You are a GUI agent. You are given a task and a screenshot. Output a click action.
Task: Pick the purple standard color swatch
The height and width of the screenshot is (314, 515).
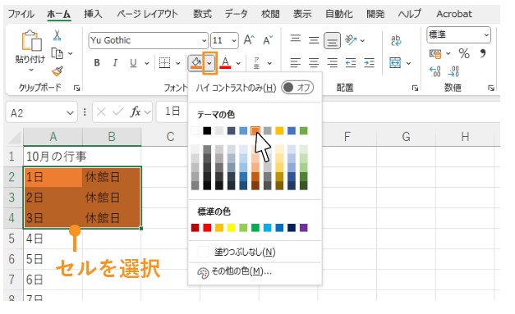coord(304,227)
